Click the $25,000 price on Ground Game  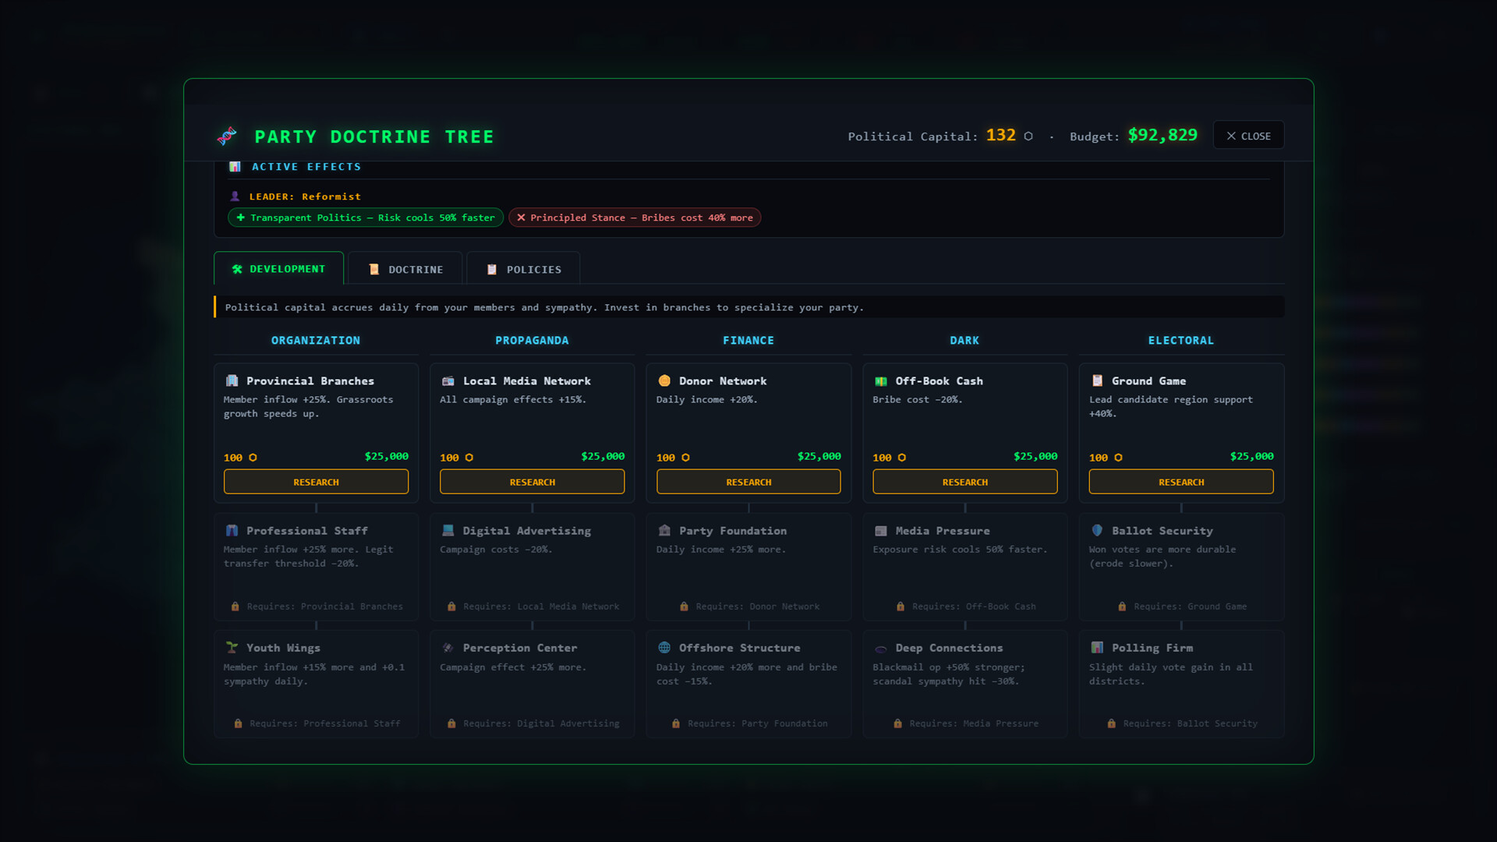1252,456
